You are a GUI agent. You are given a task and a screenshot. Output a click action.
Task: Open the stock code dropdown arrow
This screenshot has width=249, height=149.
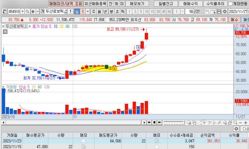(22, 12)
